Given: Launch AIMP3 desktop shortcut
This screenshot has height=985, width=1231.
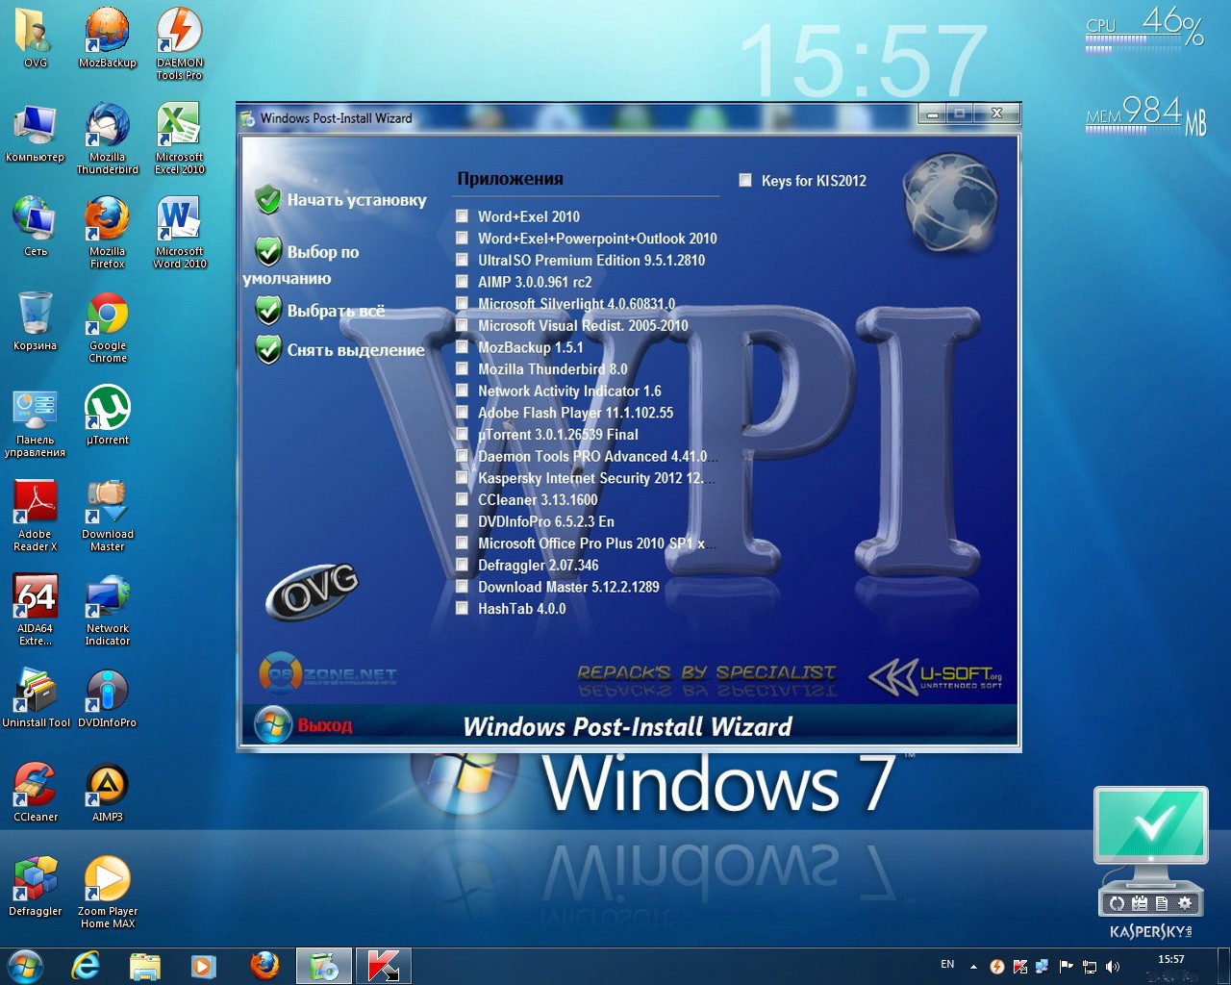Looking at the screenshot, I should (x=108, y=793).
